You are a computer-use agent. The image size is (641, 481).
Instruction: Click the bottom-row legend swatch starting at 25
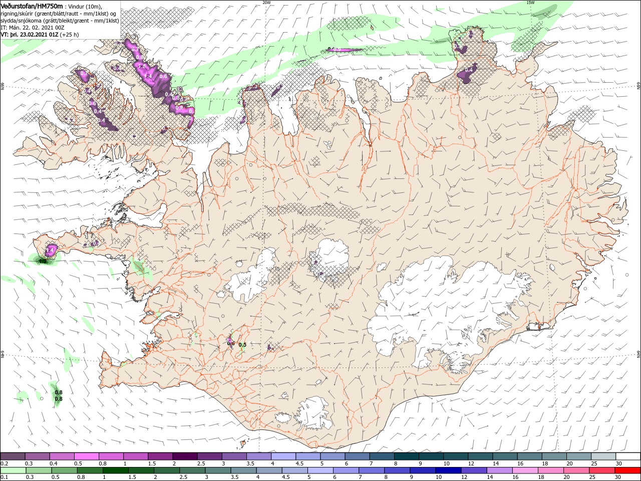coord(602,470)
